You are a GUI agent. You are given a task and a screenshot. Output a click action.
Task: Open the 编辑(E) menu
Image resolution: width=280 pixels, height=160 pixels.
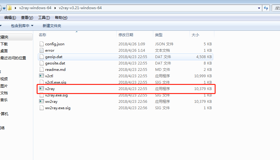[10, 18]
